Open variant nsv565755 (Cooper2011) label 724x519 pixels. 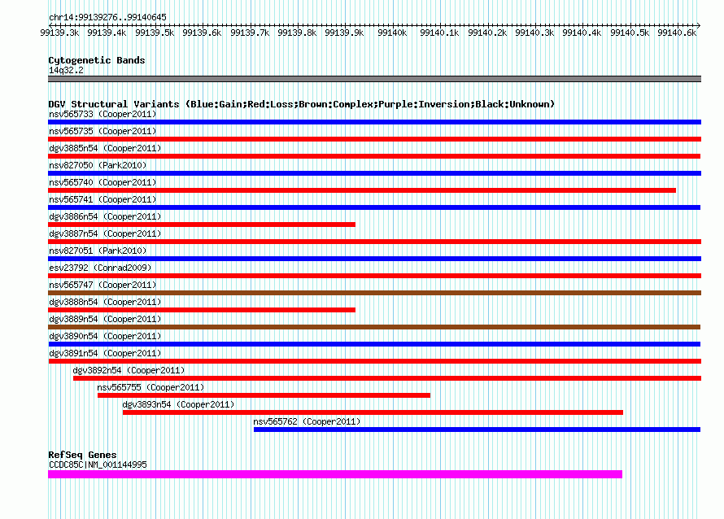pos(150,387)
